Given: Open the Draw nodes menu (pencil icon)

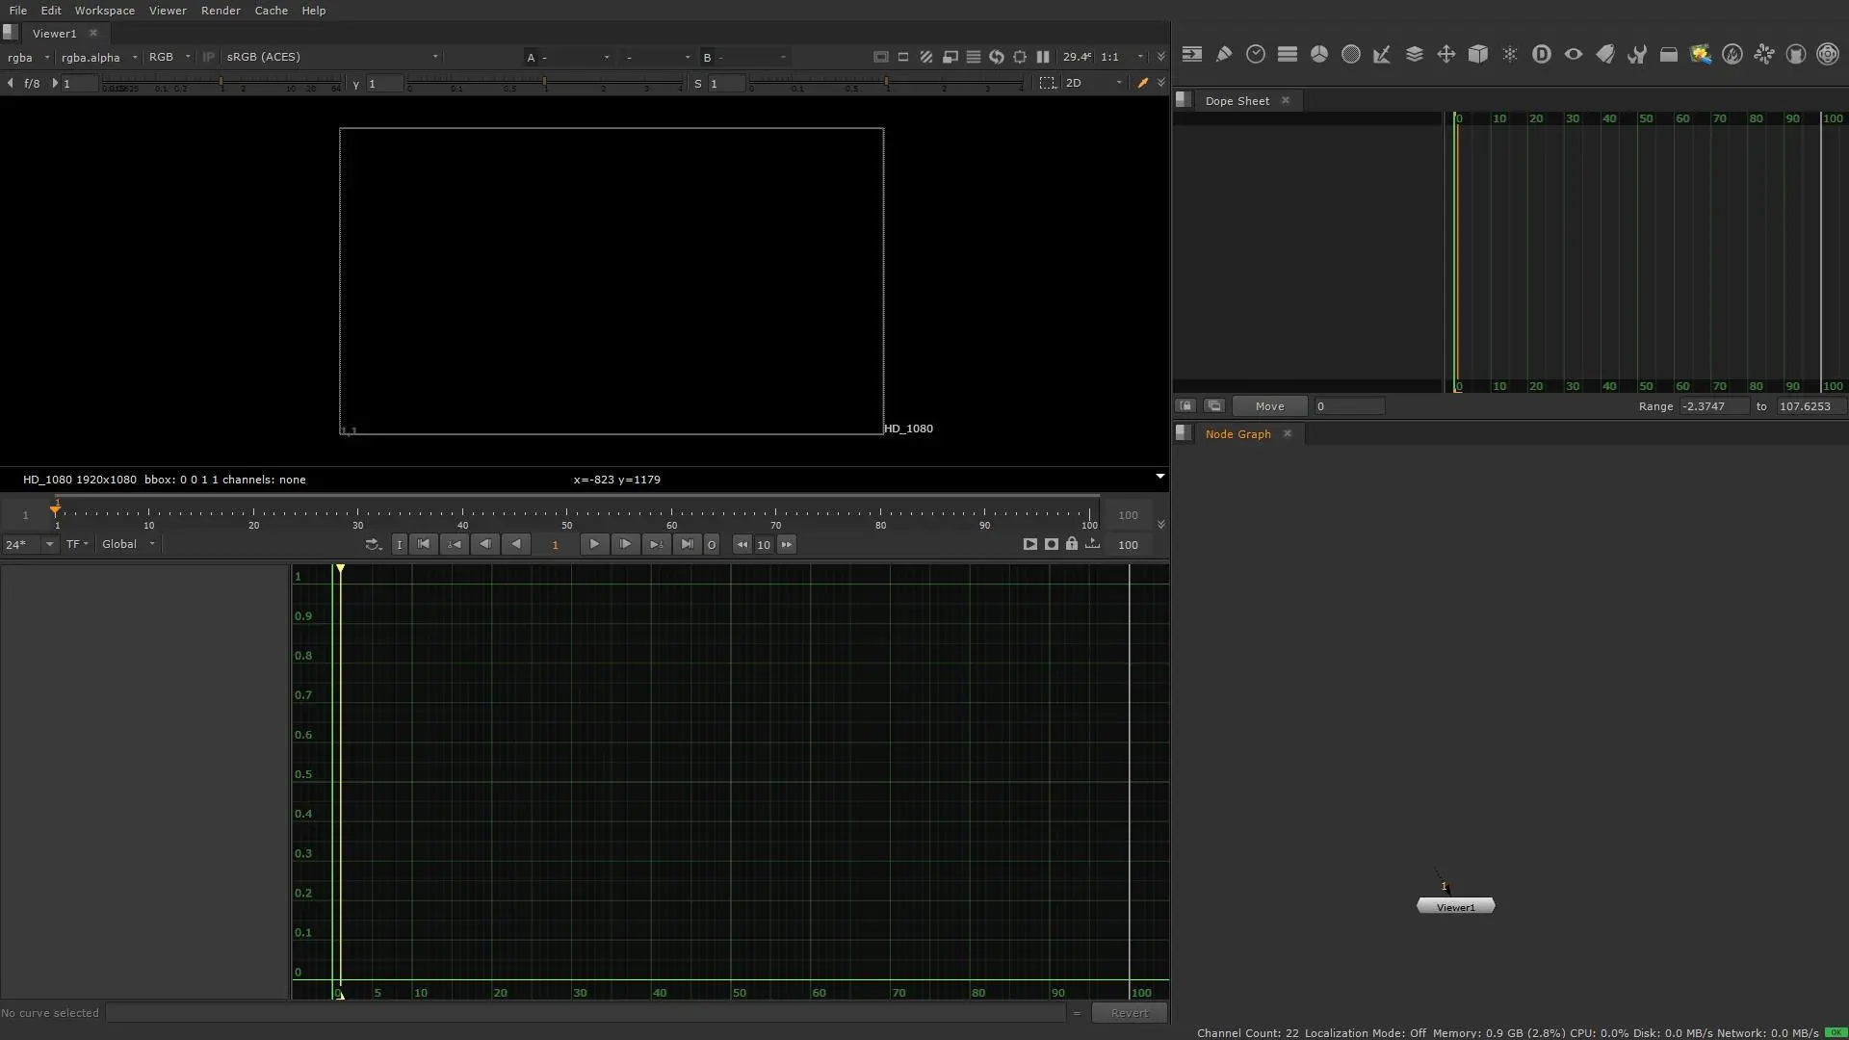Looking at the screenshot, I should (1224, 55).
